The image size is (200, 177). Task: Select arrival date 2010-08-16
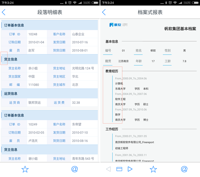80,141
